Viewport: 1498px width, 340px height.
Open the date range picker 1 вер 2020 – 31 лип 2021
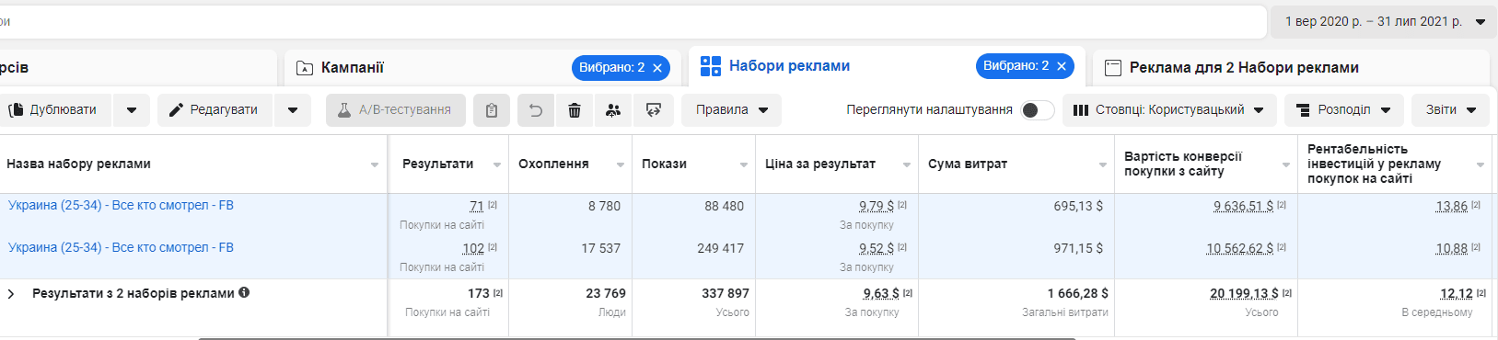[x=1384, y=21]
